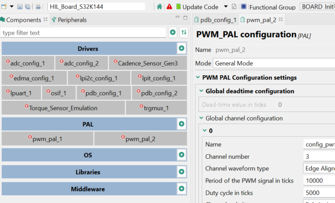Click the Dead-time value in ticks field
335x203 pixels.
coord(305,105)
